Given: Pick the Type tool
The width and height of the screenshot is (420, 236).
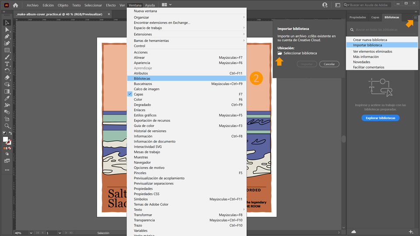Looking at the screenshot, I should 7,64.
